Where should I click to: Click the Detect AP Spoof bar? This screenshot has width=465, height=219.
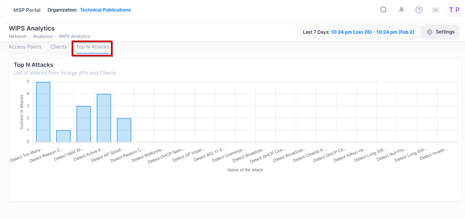[124, 130]
